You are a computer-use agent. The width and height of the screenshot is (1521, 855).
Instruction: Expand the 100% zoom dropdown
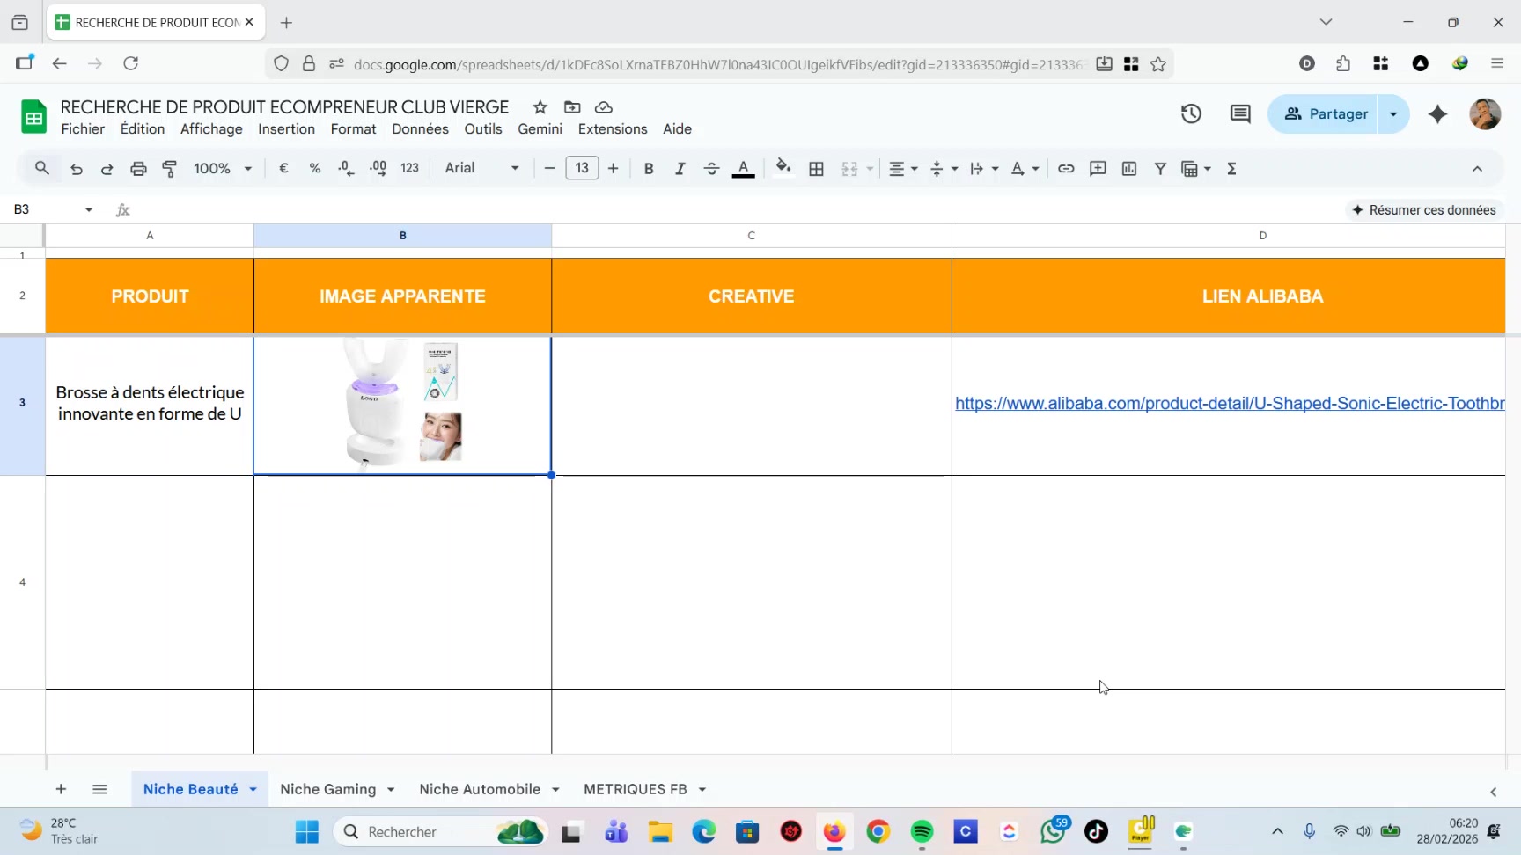pyautogui.click(x=223, y=169)
